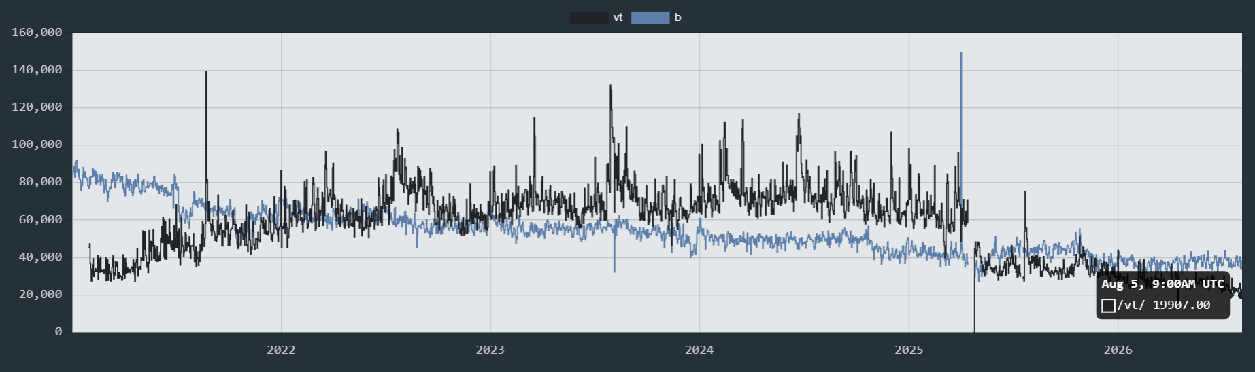Image resolution: width=1255 pixels, height=372 pixels.
Task: Click the 2022 x-axis label
Action: 281,350
